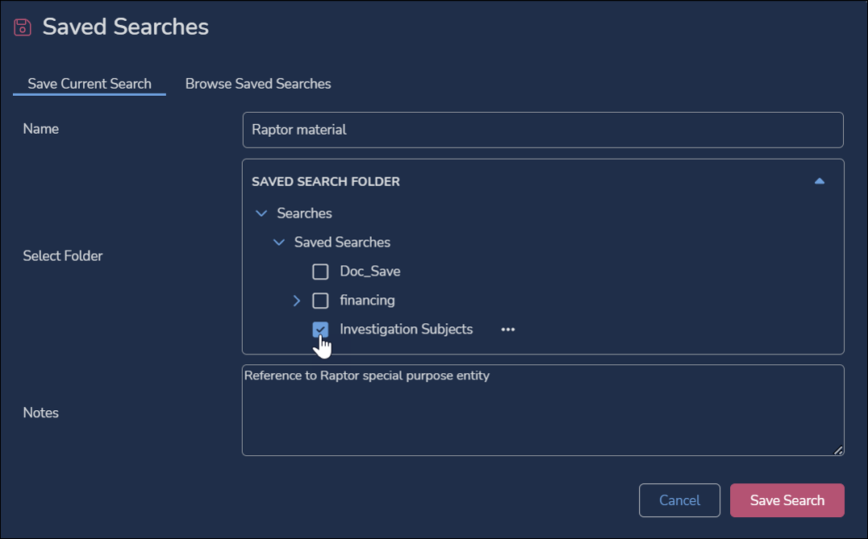Uncheck the Investigation Subjects checkbox
This screenshot has width=868, height=539.
[x=320, y=330]
